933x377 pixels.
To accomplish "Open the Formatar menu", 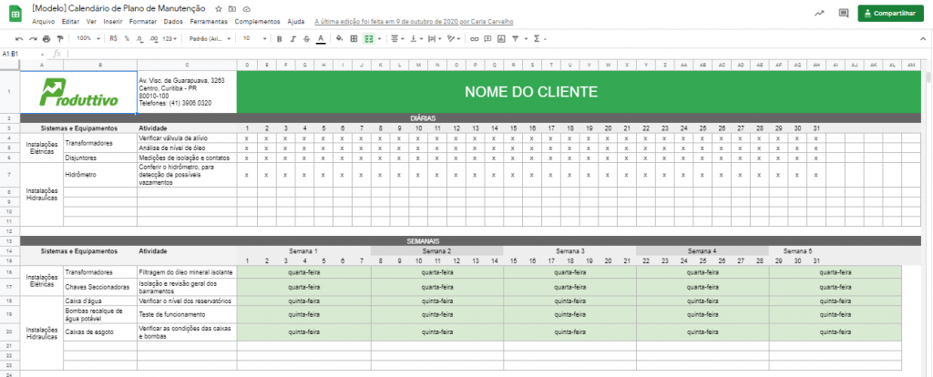I will (143, 22).
